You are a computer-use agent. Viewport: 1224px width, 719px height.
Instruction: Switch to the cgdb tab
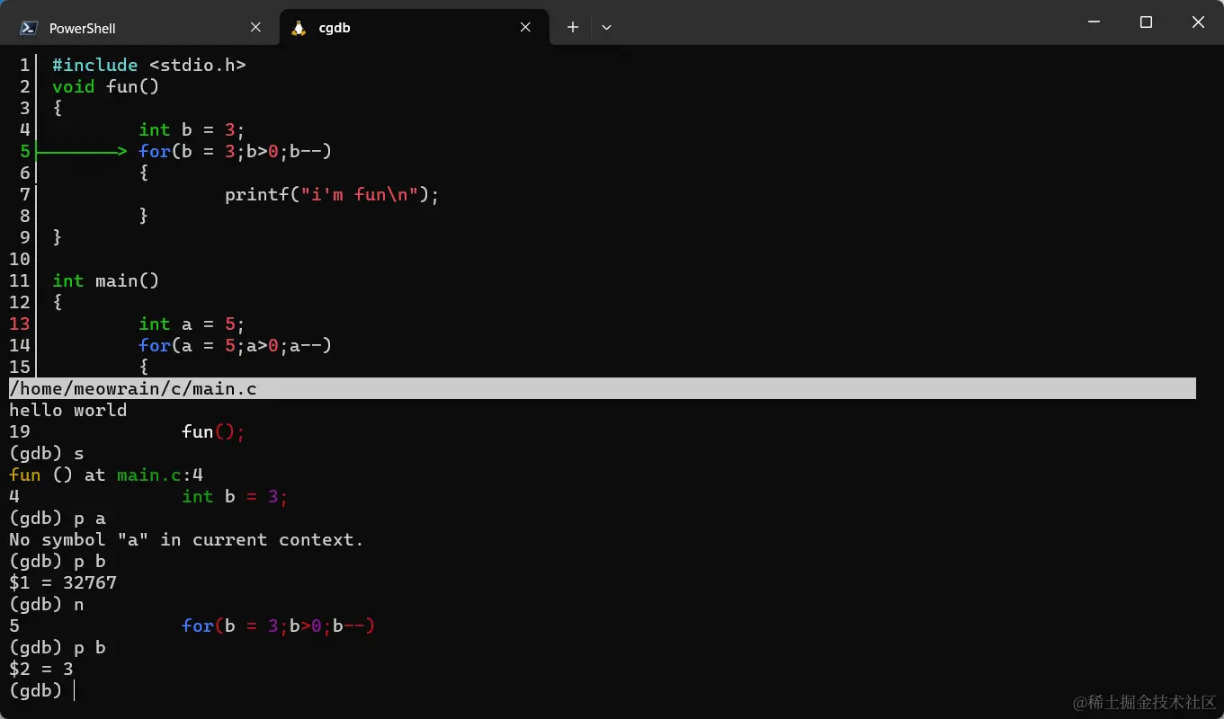(x=414, y=27)
